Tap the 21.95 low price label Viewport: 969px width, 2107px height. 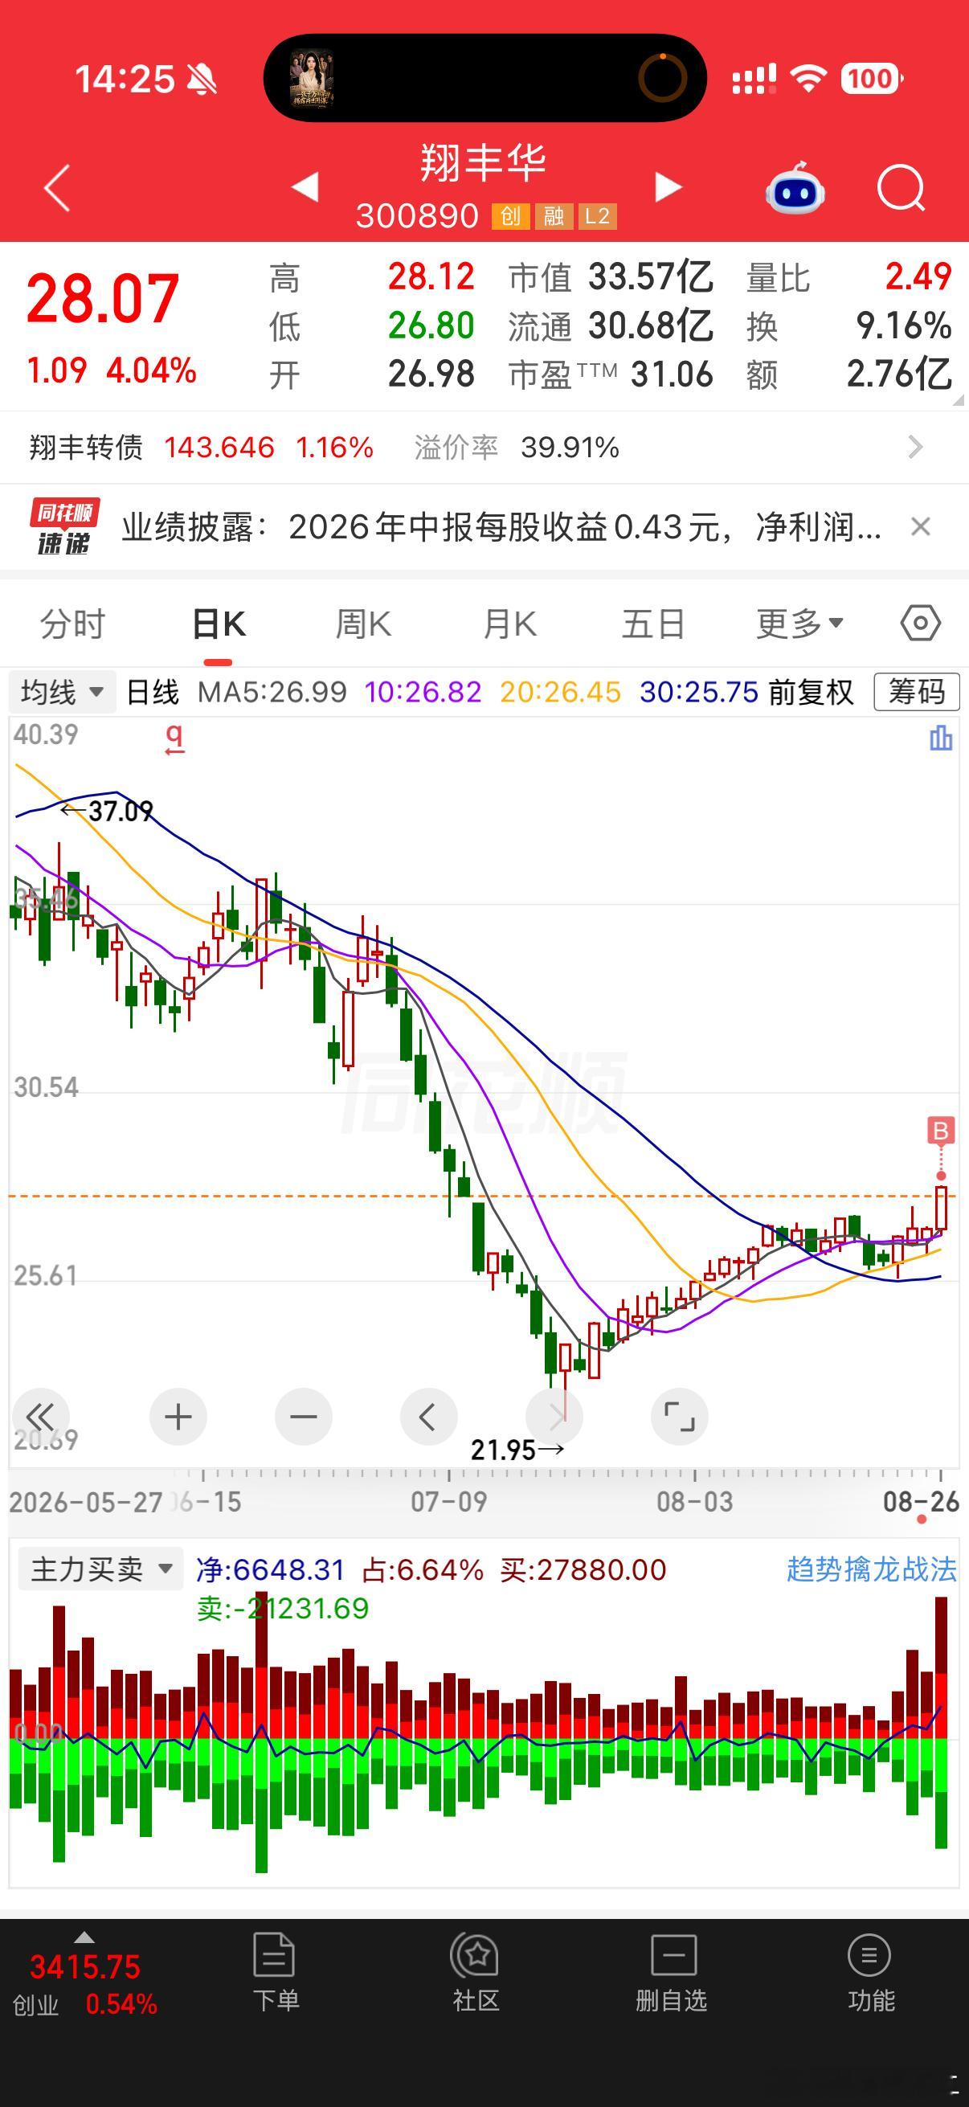tap(503, 1450)
